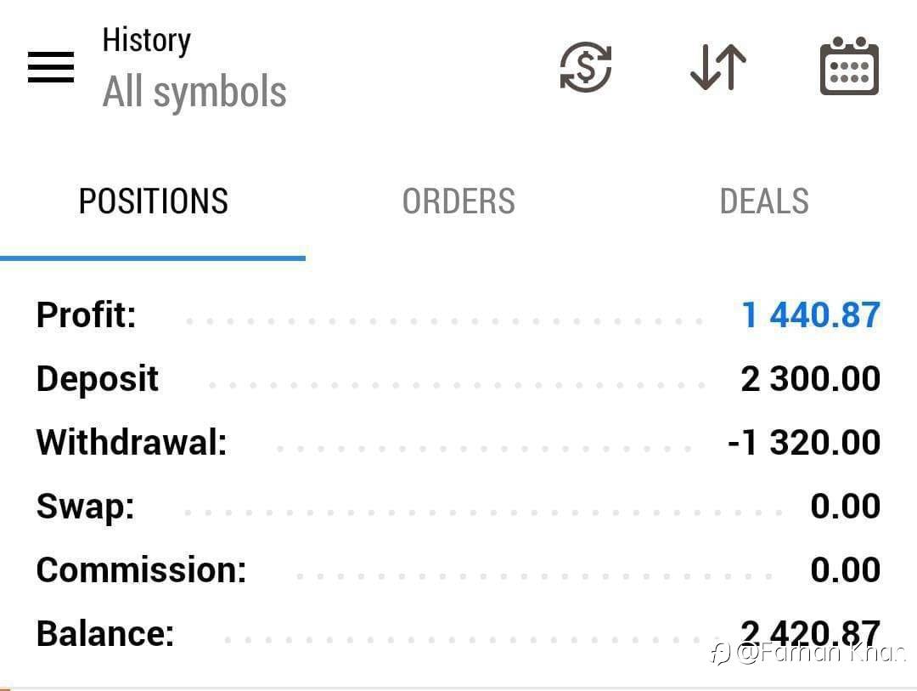This screenshot has width=917, height=691.
Task: Tap the Swap row label
Action: pyautogui.click(x=85, y=507)
